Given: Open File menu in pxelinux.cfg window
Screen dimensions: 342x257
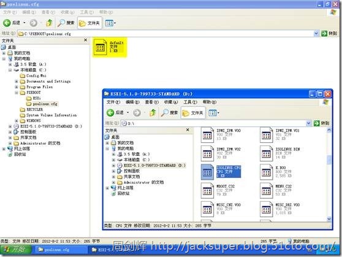Looking at the screenshot, I should tap(10, 12).
